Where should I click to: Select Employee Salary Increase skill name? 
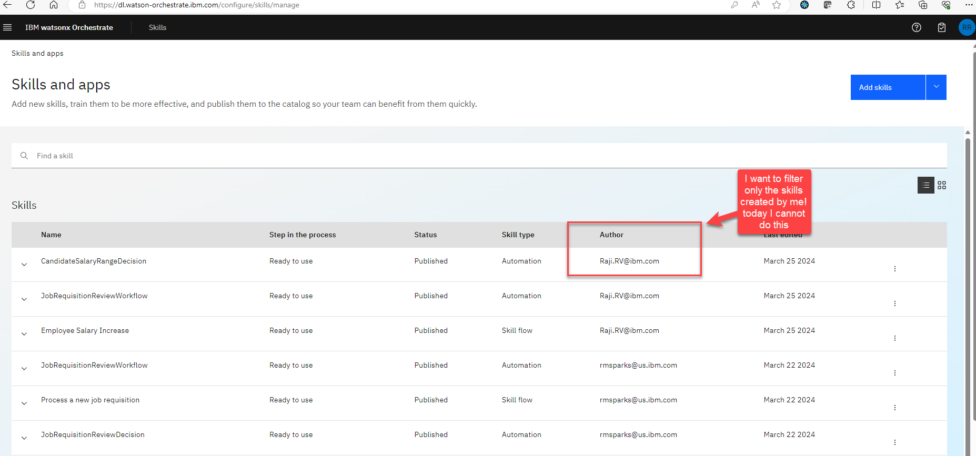point(85,330)
